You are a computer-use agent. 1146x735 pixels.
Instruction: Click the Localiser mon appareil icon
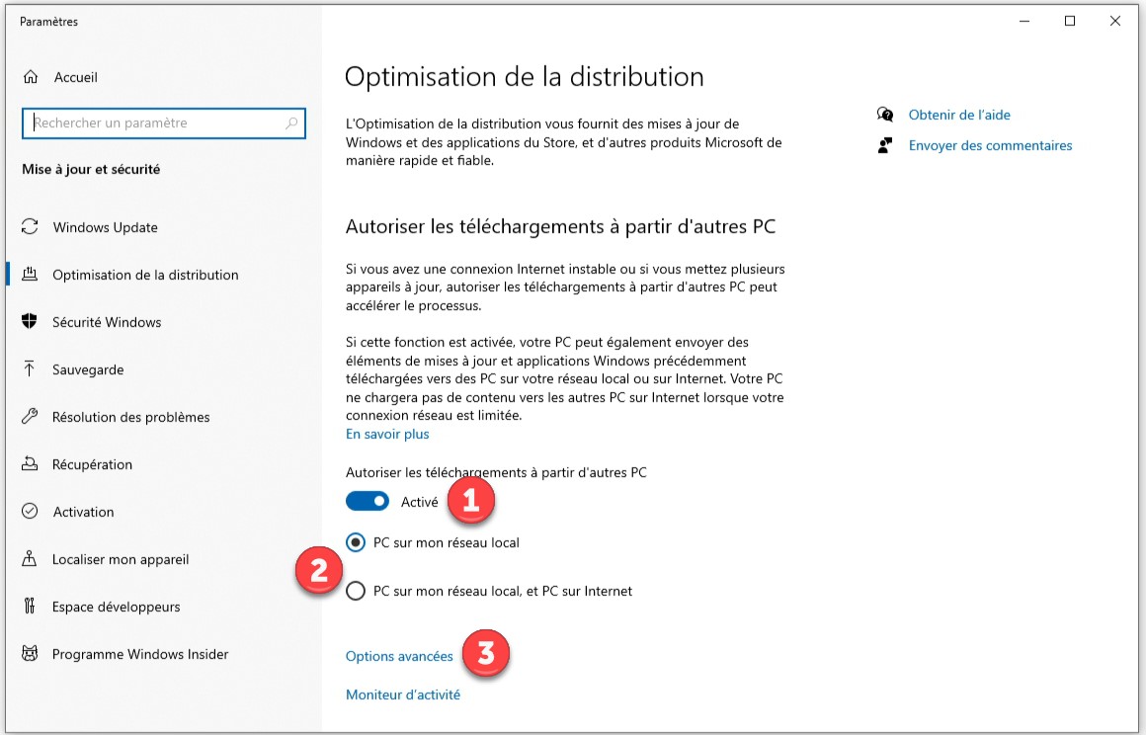click(30, 559)
